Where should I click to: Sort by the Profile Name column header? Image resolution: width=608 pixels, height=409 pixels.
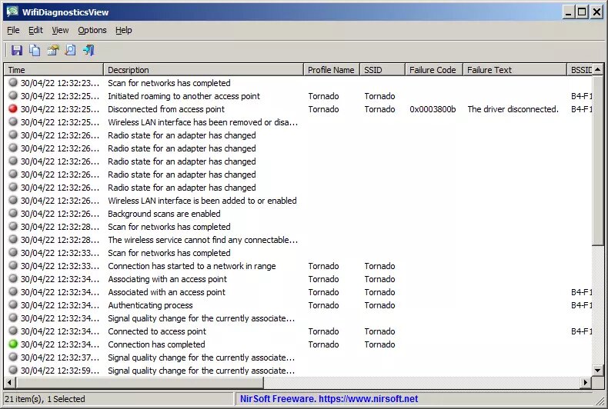[x=331, y=70]
